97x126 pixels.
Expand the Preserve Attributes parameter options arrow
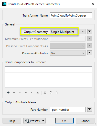click(x=90, y=53)
